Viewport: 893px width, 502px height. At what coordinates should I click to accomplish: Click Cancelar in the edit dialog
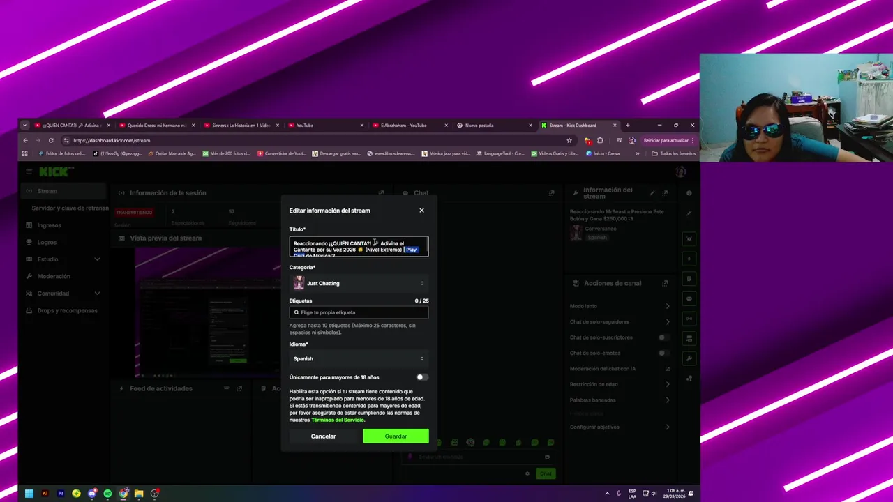pyautogui.click(x=323, y=436)
